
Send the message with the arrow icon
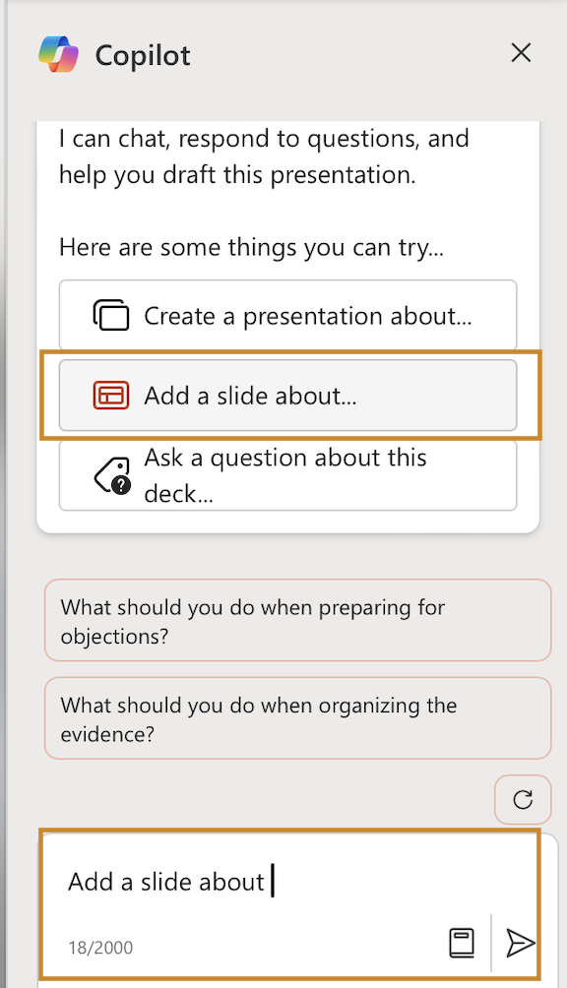[x=520, y=944]
